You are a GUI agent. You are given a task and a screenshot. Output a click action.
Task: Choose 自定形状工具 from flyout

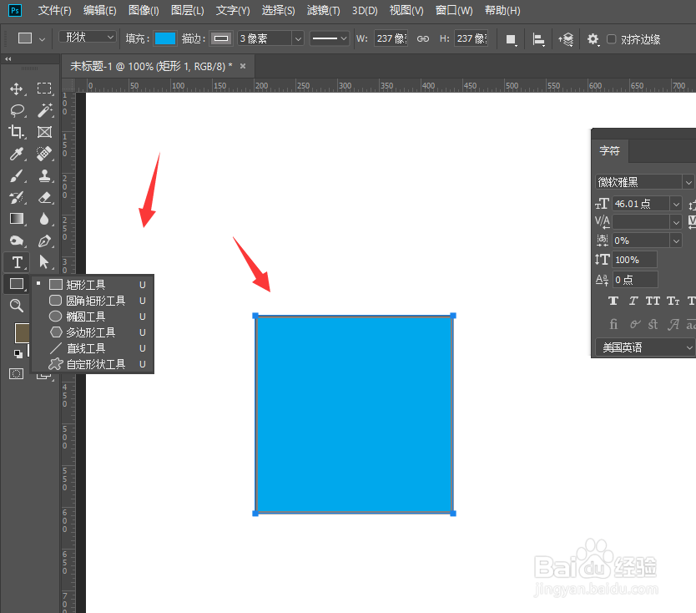[x=93, y=365]
